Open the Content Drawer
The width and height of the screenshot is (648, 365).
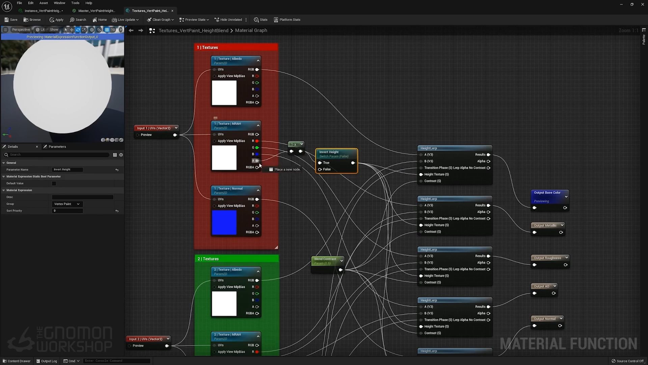click(x=17, y=361)
